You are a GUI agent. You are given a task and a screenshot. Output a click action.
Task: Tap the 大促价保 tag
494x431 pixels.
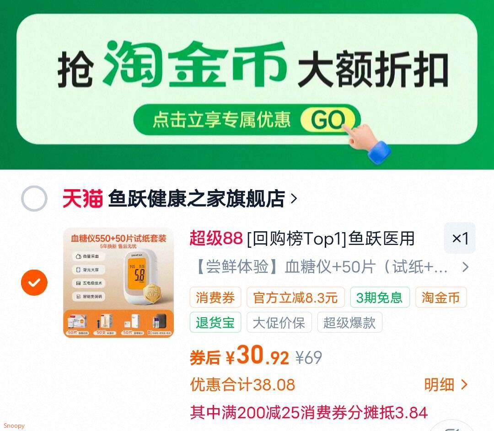(x=279, y=322)
